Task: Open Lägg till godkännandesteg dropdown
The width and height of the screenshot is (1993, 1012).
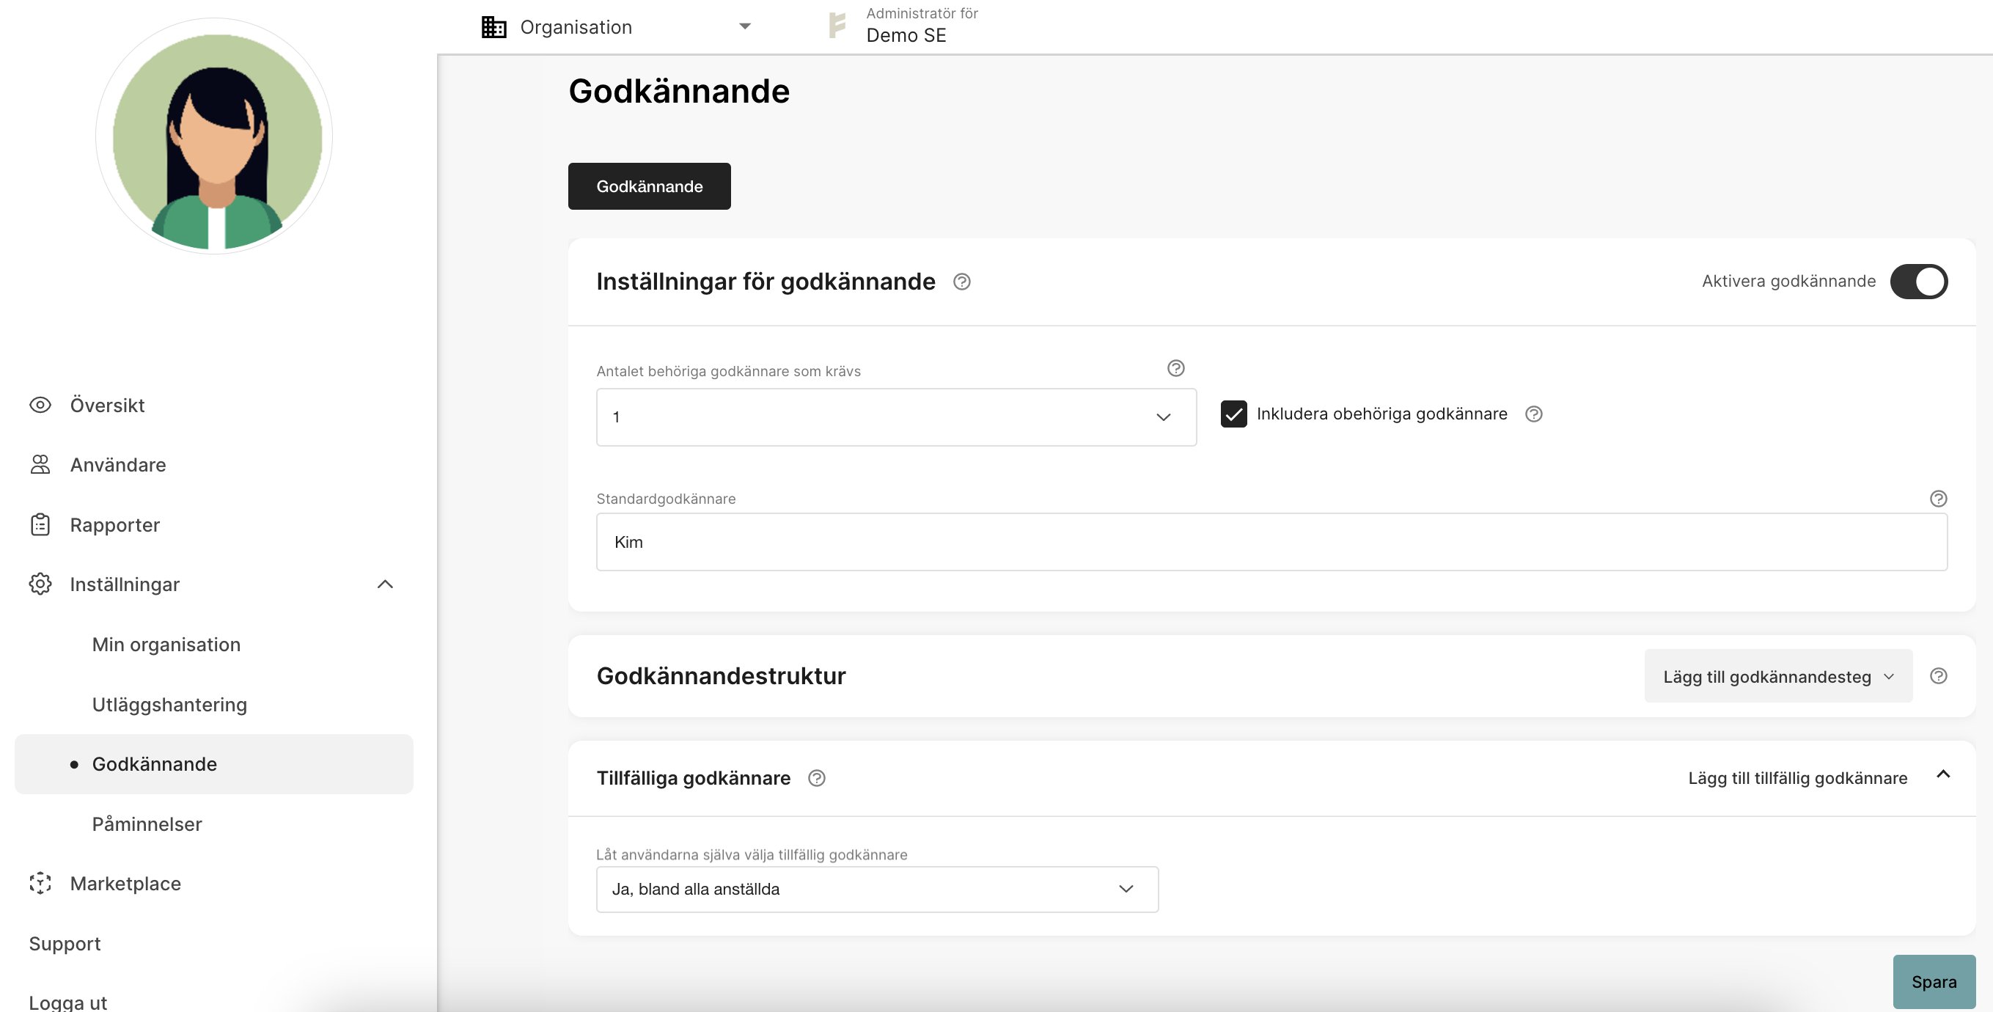Action: pyautogui.click(x=1778, y=676)
